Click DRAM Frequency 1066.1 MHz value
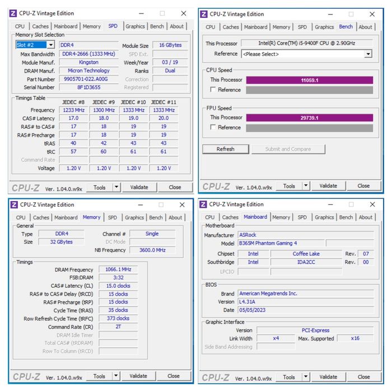Image resolution: width=392 pixels, height=392 pixels. [118, 269]
